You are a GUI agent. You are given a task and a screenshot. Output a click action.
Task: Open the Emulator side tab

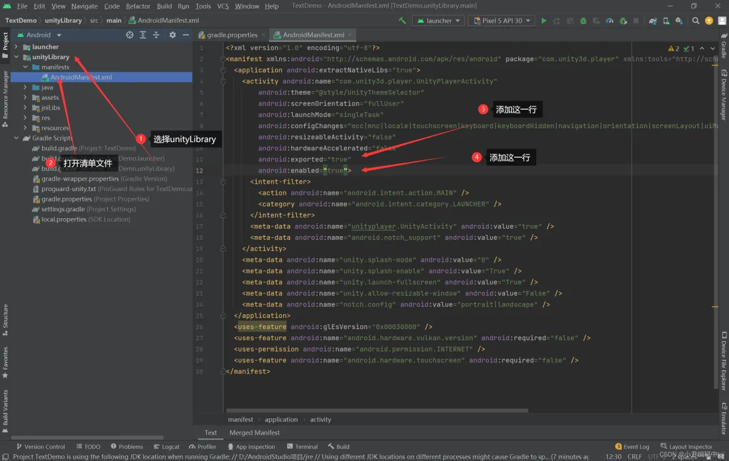[724, 419]
